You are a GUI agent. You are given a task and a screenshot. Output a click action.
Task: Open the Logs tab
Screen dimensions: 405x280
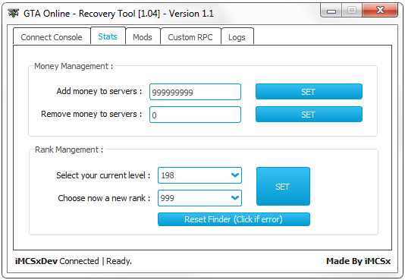click(x=237, y=36)
